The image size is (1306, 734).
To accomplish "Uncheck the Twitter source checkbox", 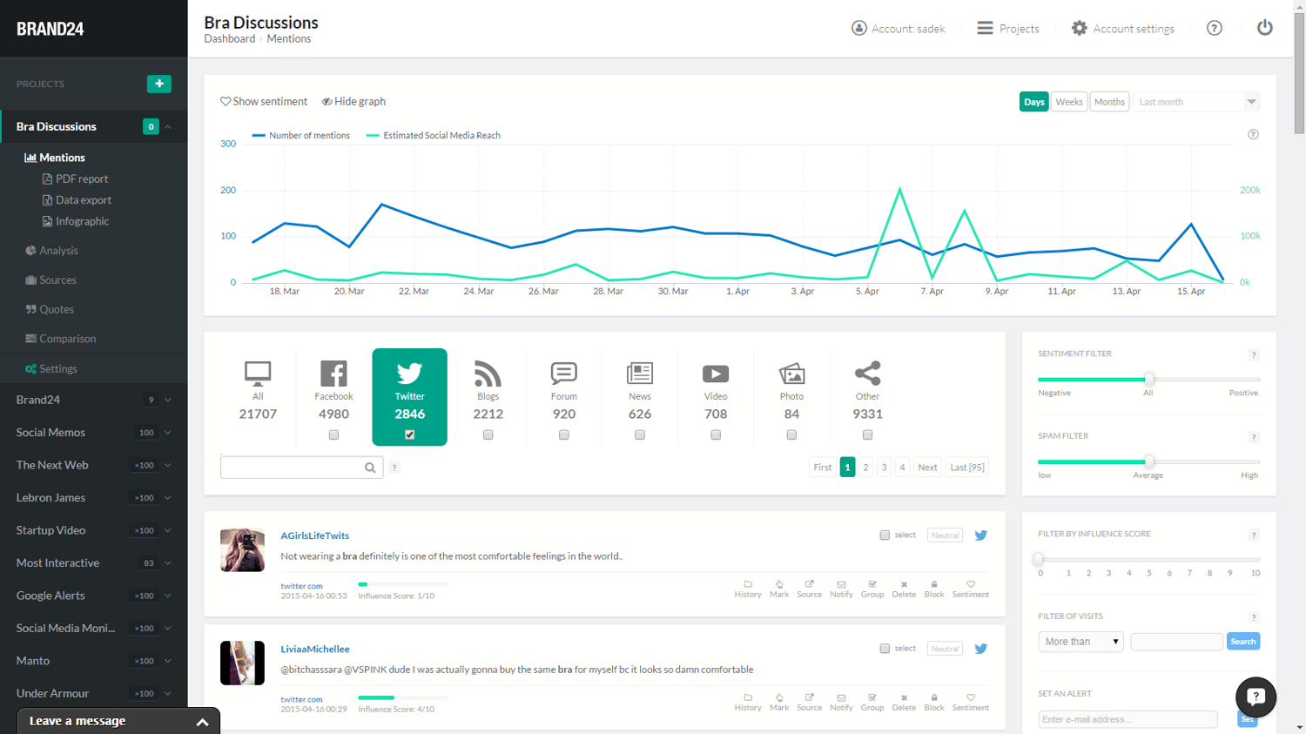I will click(409, 434).
